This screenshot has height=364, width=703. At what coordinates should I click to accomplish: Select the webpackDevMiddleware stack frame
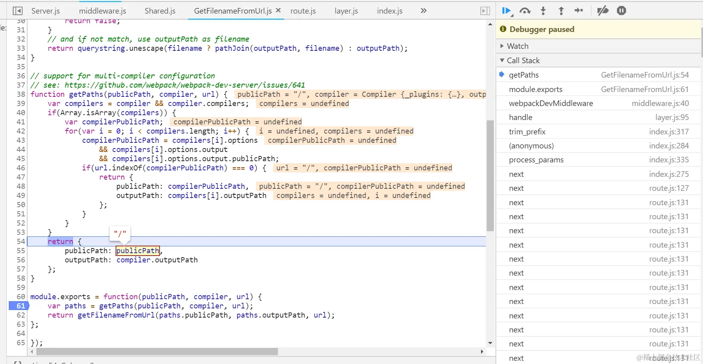[x=599, y=103]
